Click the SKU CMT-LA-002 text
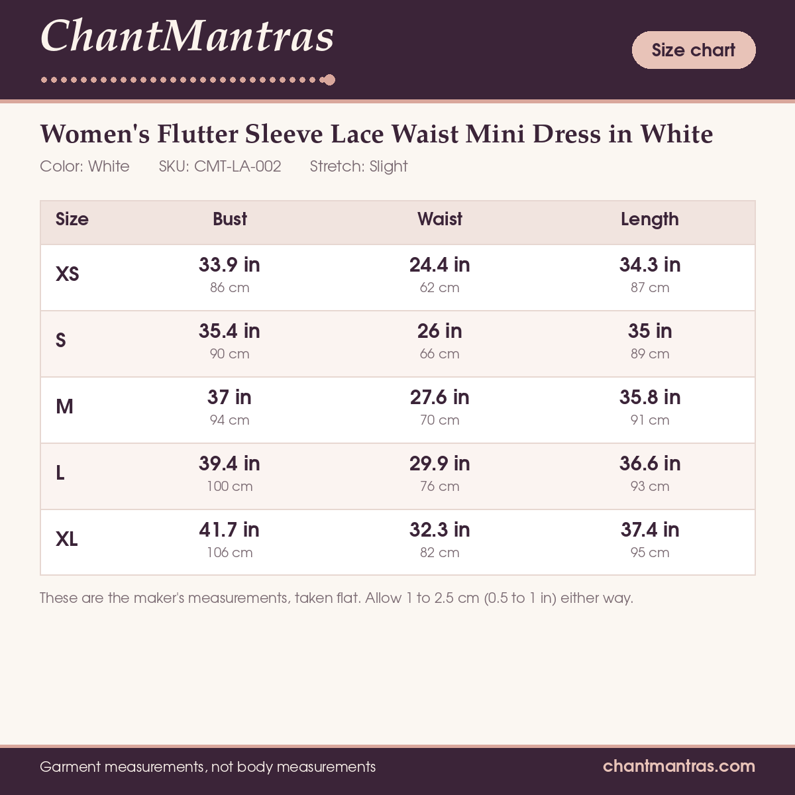Screen dimensions: 795x795 coord(220,166)
